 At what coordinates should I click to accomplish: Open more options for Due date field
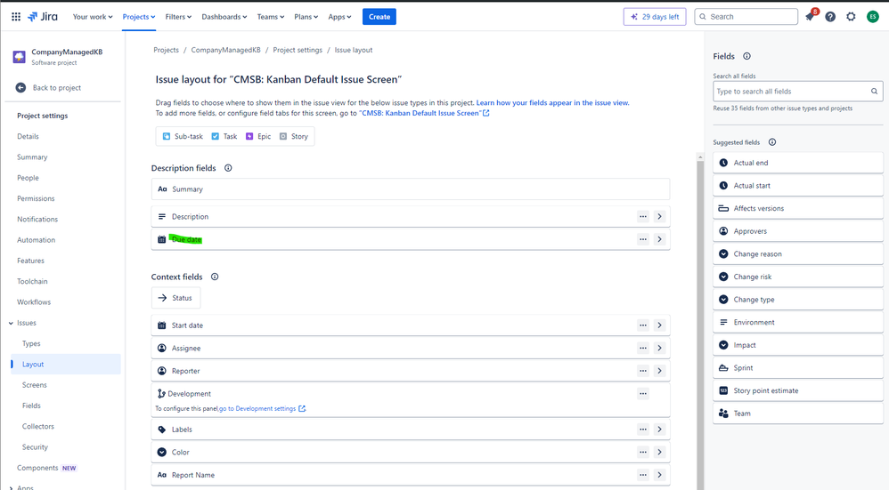643,239
